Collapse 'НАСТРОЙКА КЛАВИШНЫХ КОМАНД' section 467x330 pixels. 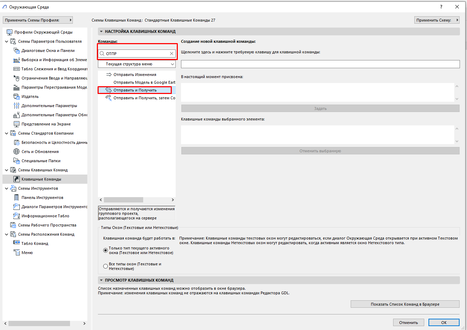click(x=101, y=31)
